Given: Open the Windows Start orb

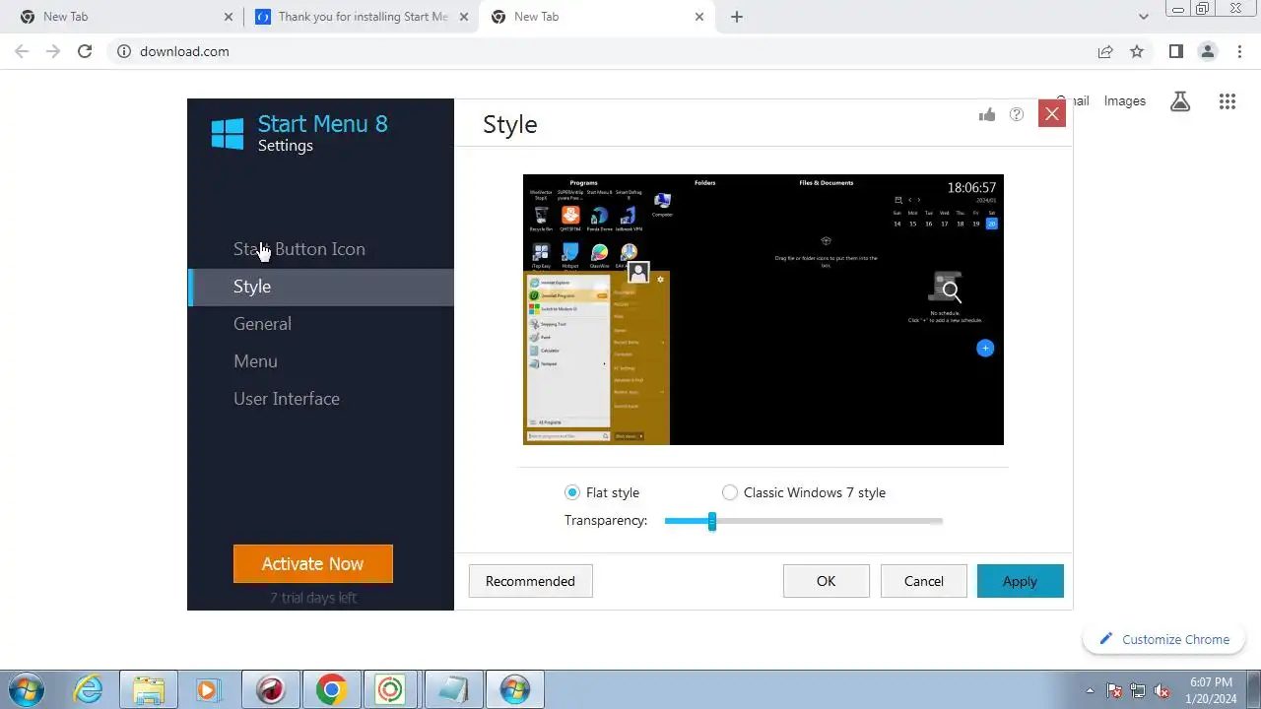Looking at the screenshot, I should 27,689.
